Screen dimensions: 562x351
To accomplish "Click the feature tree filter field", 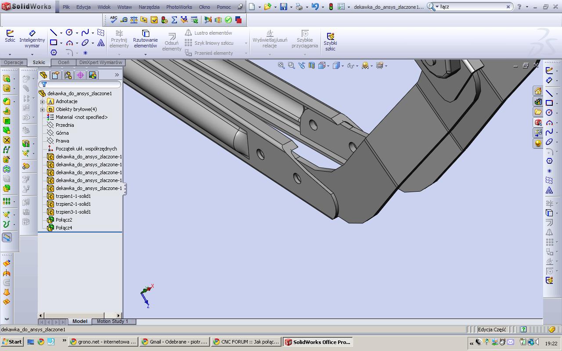I will pos(80,84).
